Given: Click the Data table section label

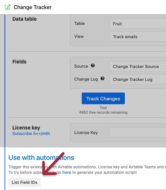Looking at the screenshot, I should point(24,19).
